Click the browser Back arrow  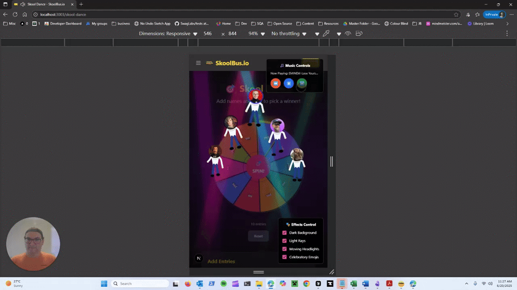tap(5, 15)
